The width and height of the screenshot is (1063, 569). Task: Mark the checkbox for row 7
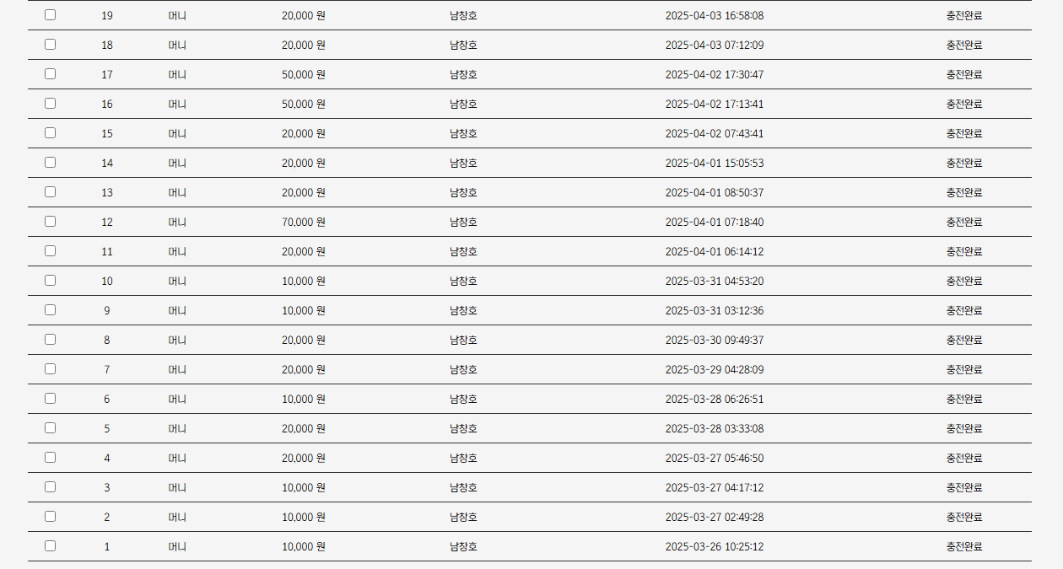click(51, 369)
